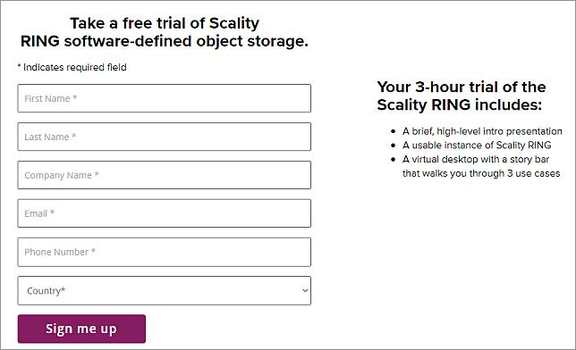576x350 pixels.
Task: Click the bullet dot before 'A usable instance'
Action: coord(394,146)
